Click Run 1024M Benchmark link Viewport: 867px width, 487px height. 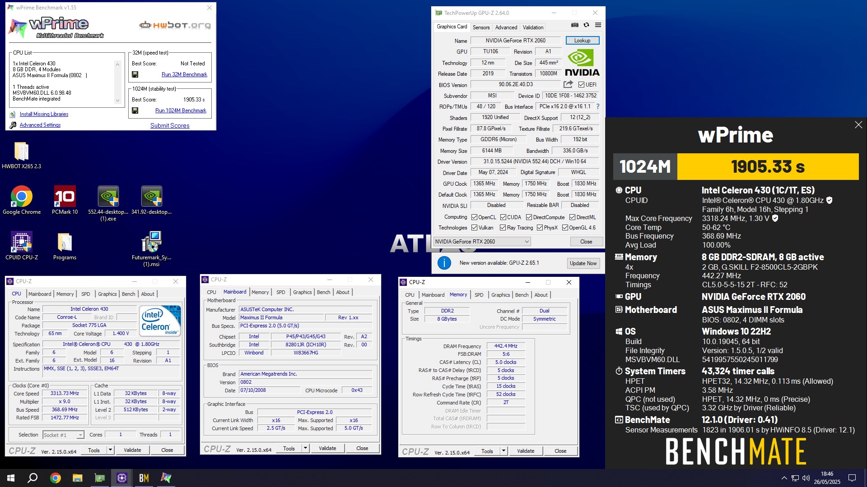click(181, 110)
